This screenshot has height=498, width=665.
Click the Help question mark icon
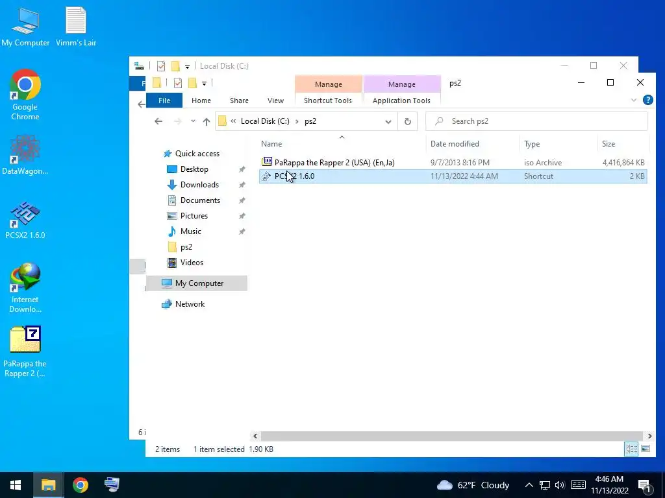click(647, 100)
